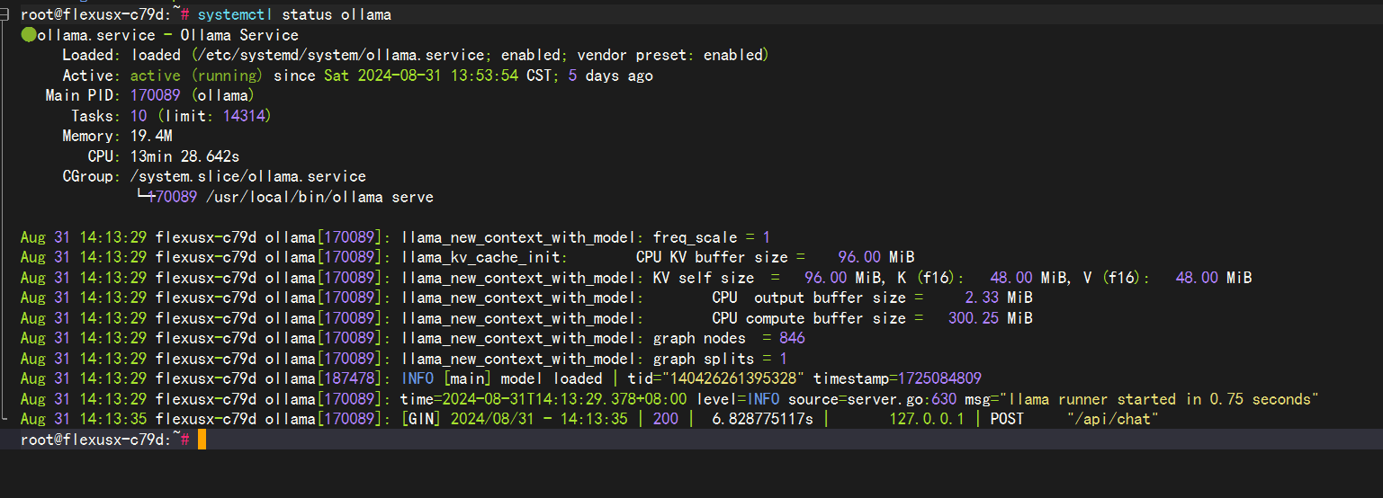
Task: Click the green status dot beside ollama.service
Action: point(28,35)
